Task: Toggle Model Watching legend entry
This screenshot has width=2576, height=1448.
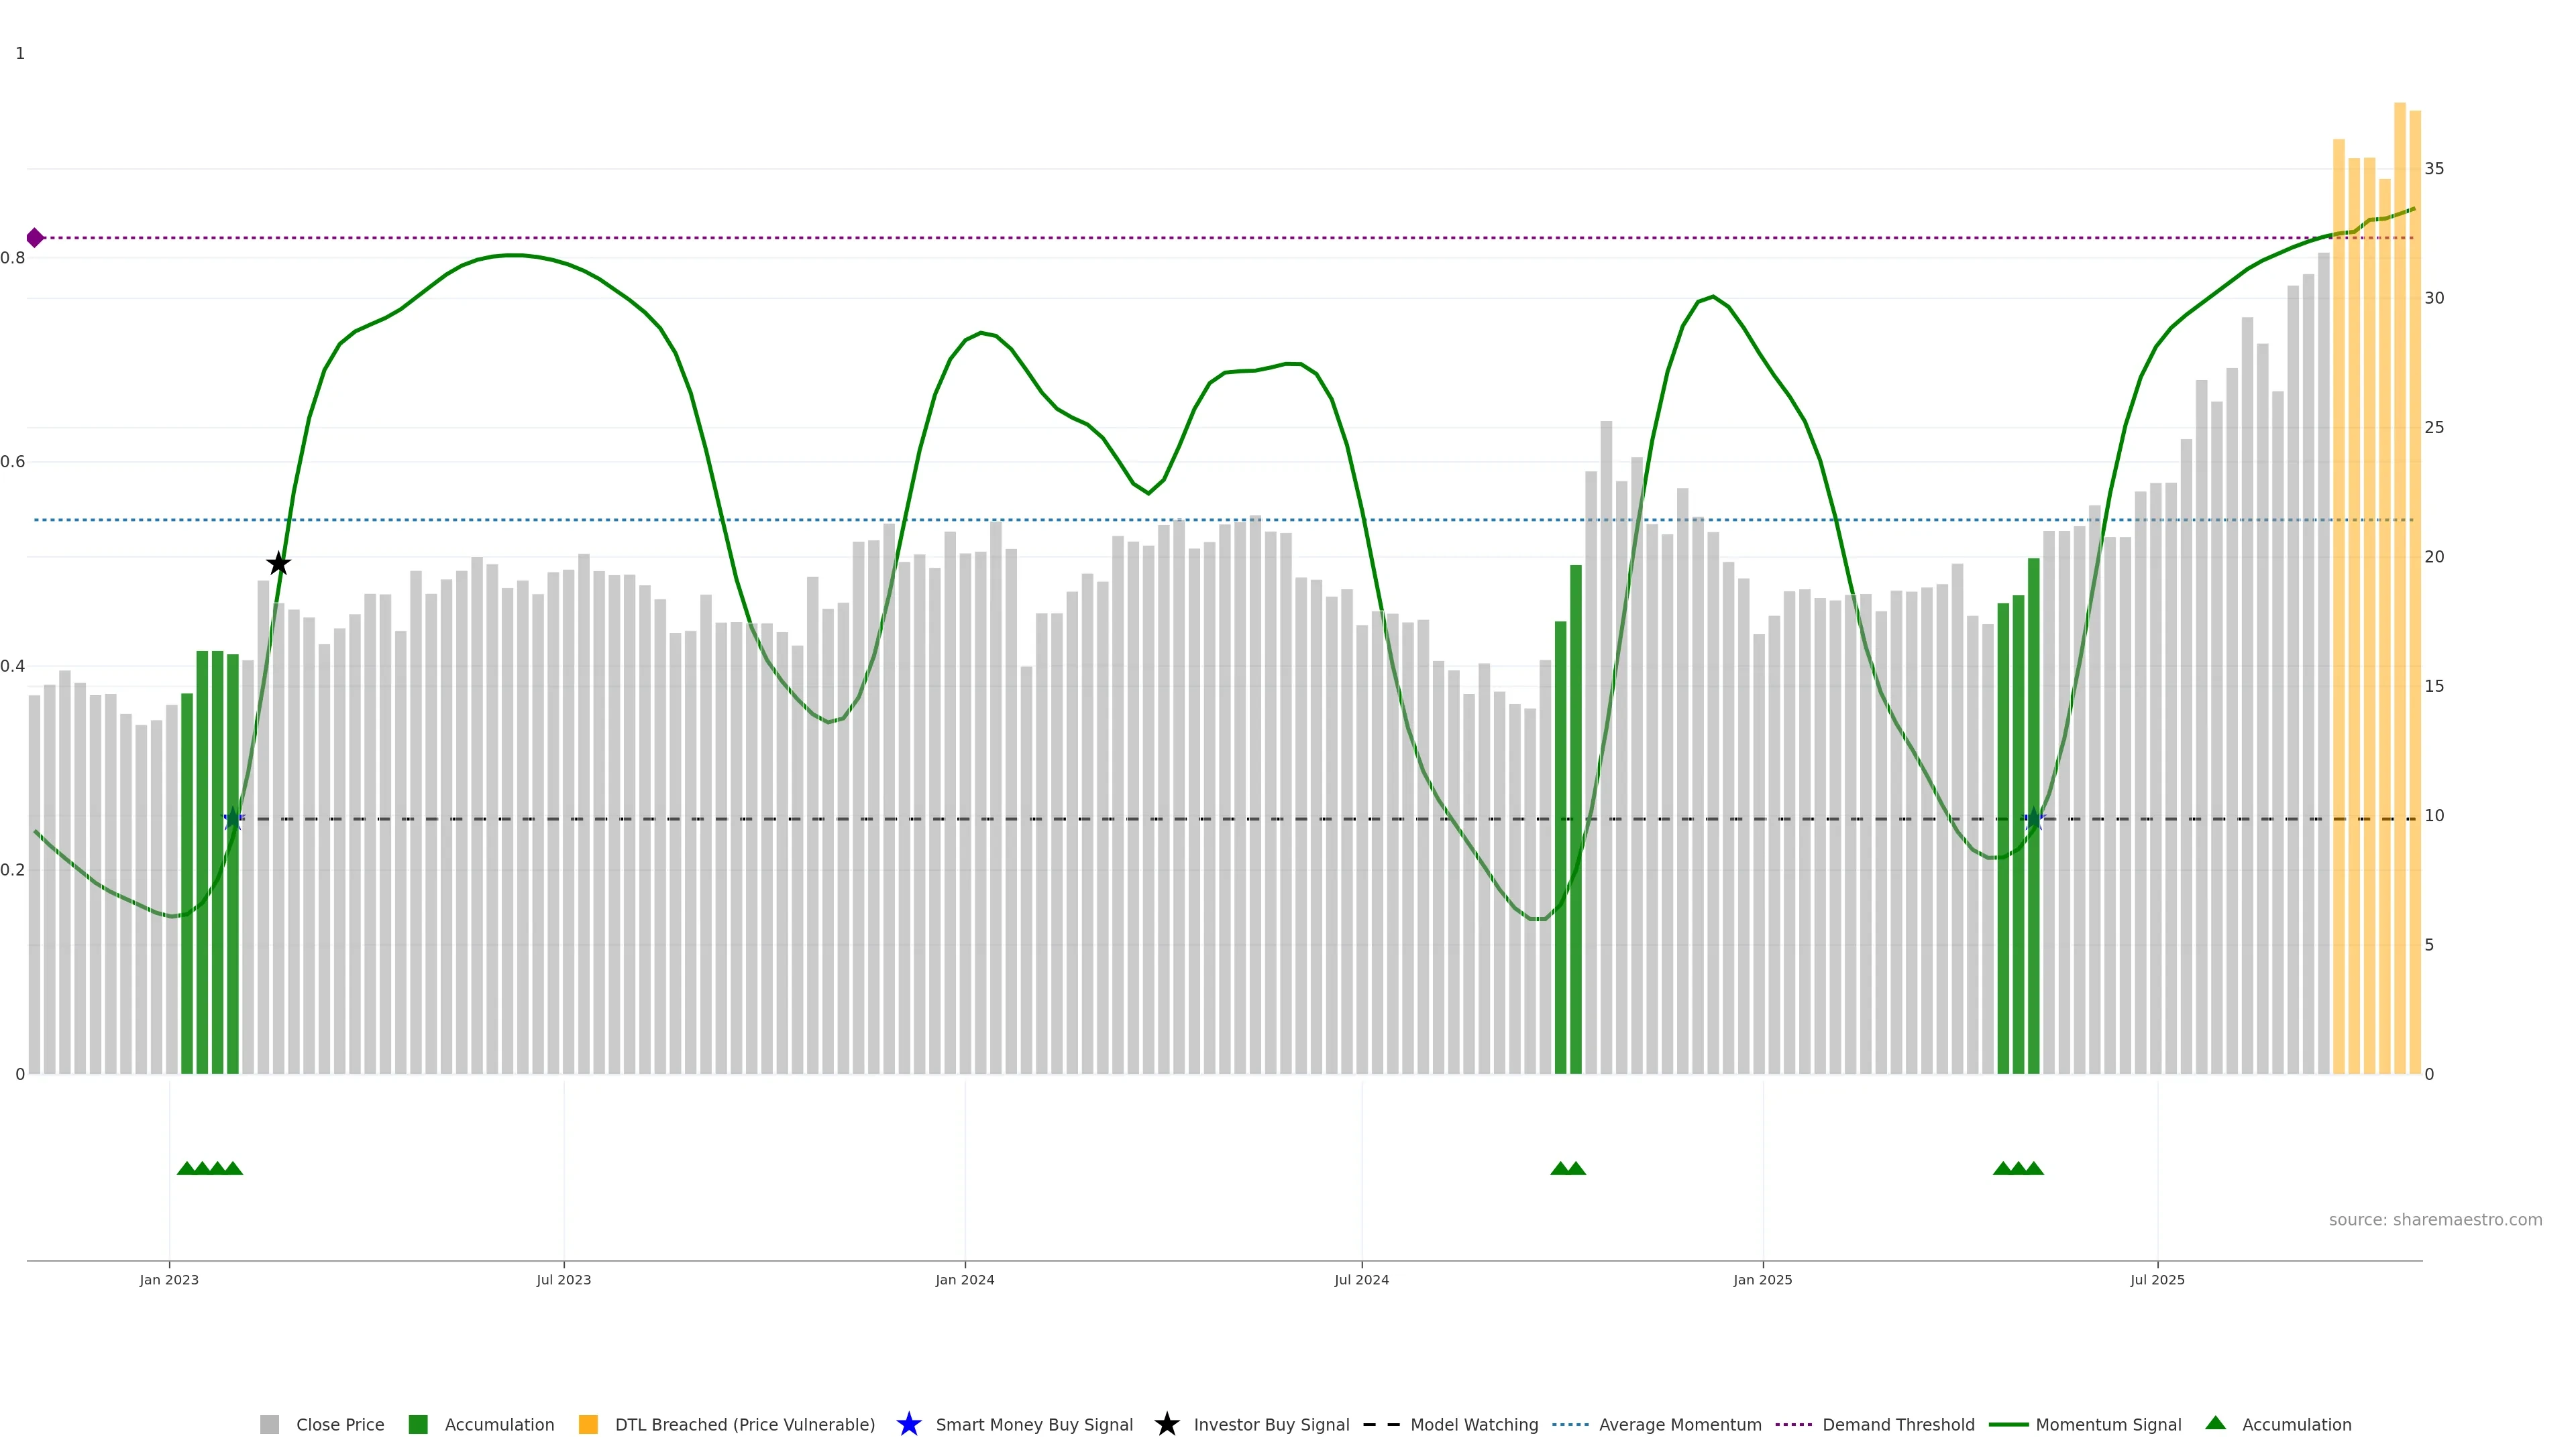Action: (x=1473, y=1425)
